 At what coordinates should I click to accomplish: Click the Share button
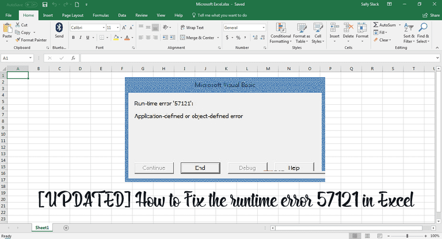[x=431, y=15]
